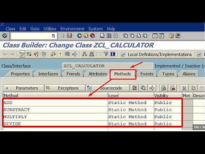Click the green Back arrow icon
The width and height of the screenshot is (205, 154).
pyautogui.click(x=79, y=36)
